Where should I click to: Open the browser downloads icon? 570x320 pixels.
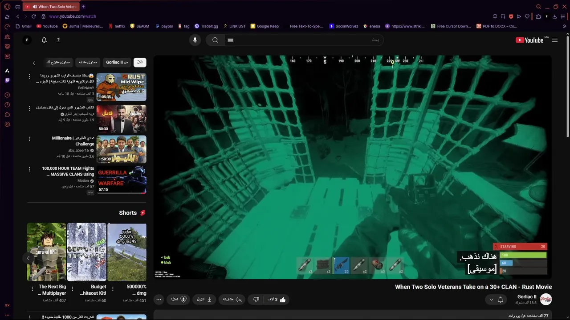click(554, 16)
